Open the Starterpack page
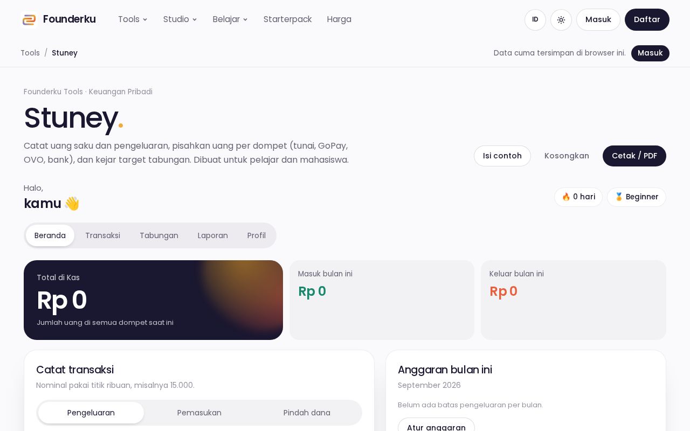The height and width of the screenshot is (431, 690). pos(287,19)
